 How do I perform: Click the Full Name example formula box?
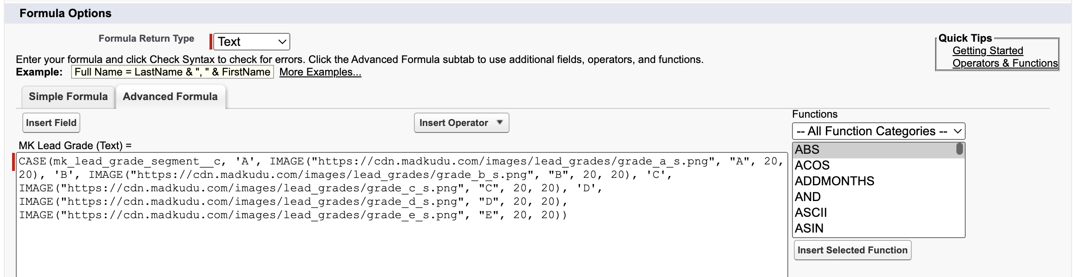[172, 72]
